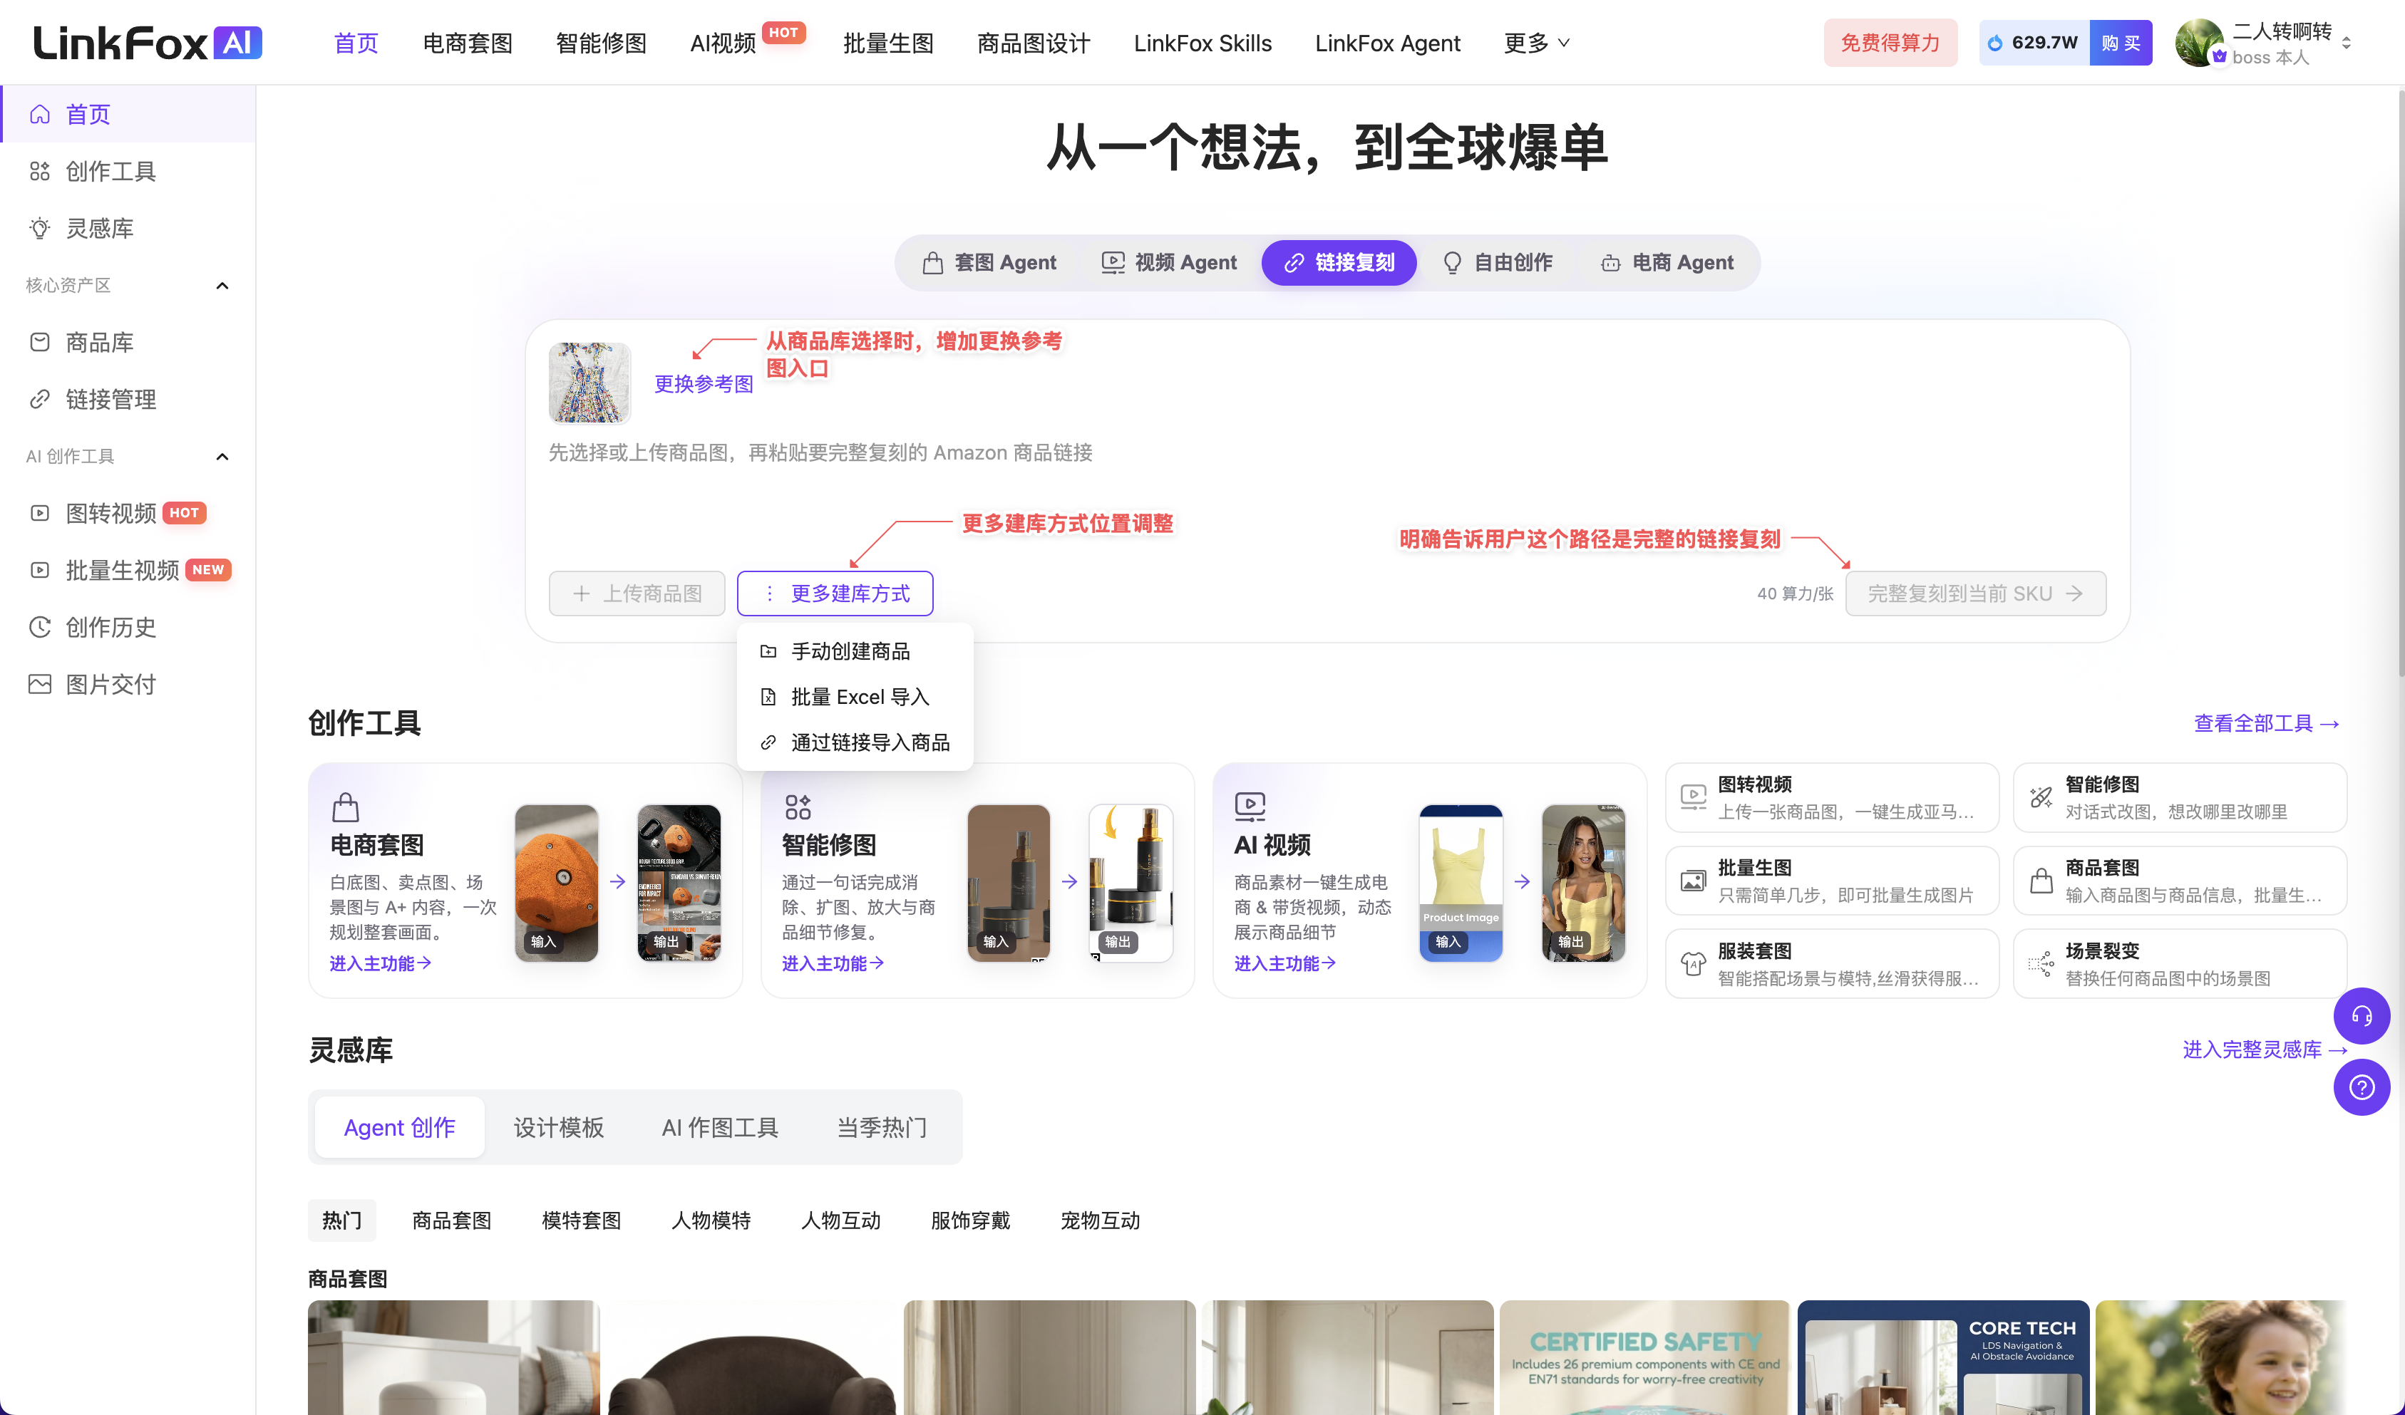
Task: Click the 链接管理 link icon
Action: click(x=39, y=400)
